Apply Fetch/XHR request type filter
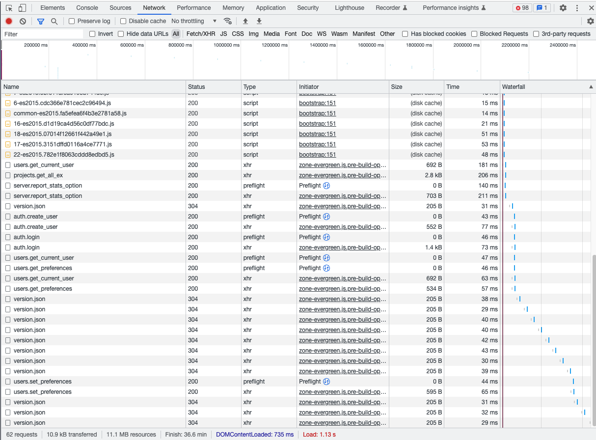 pos(201,33)
